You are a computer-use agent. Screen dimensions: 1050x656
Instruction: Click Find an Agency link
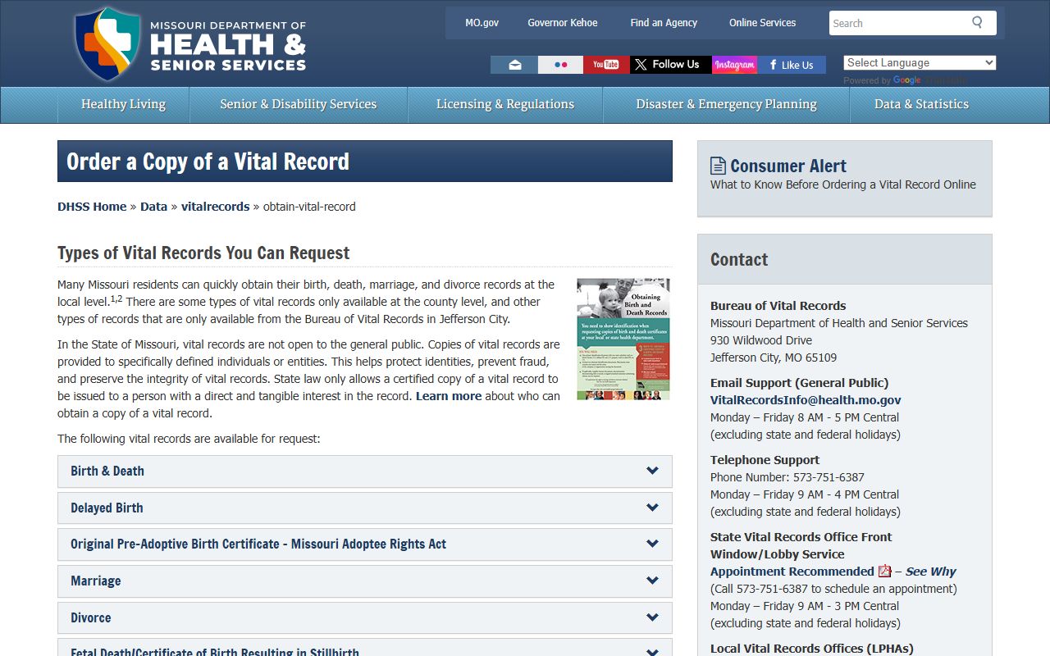[664, 23]
